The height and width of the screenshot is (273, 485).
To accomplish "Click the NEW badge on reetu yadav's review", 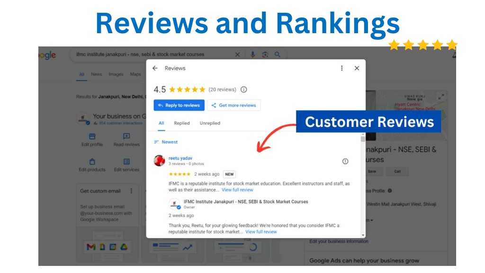I will 229,174.
